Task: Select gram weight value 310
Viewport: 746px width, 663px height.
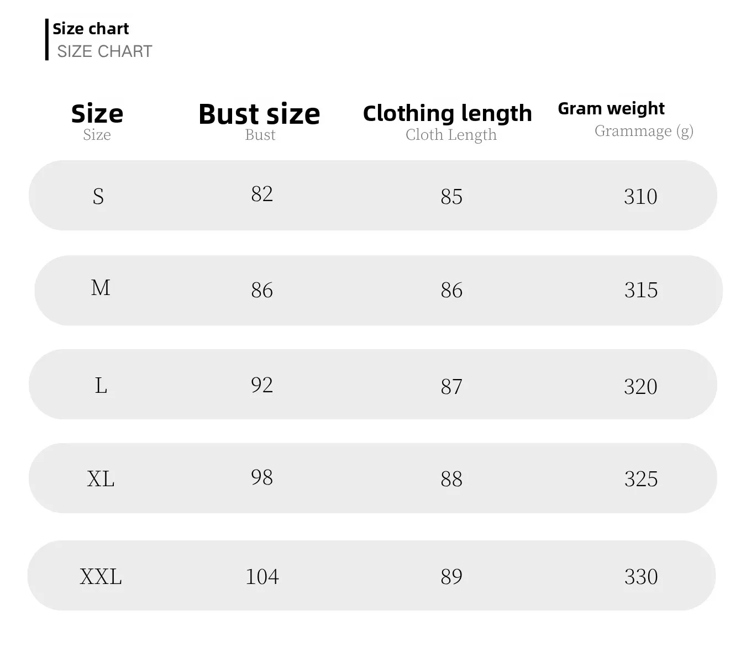Action: point(640,197)
